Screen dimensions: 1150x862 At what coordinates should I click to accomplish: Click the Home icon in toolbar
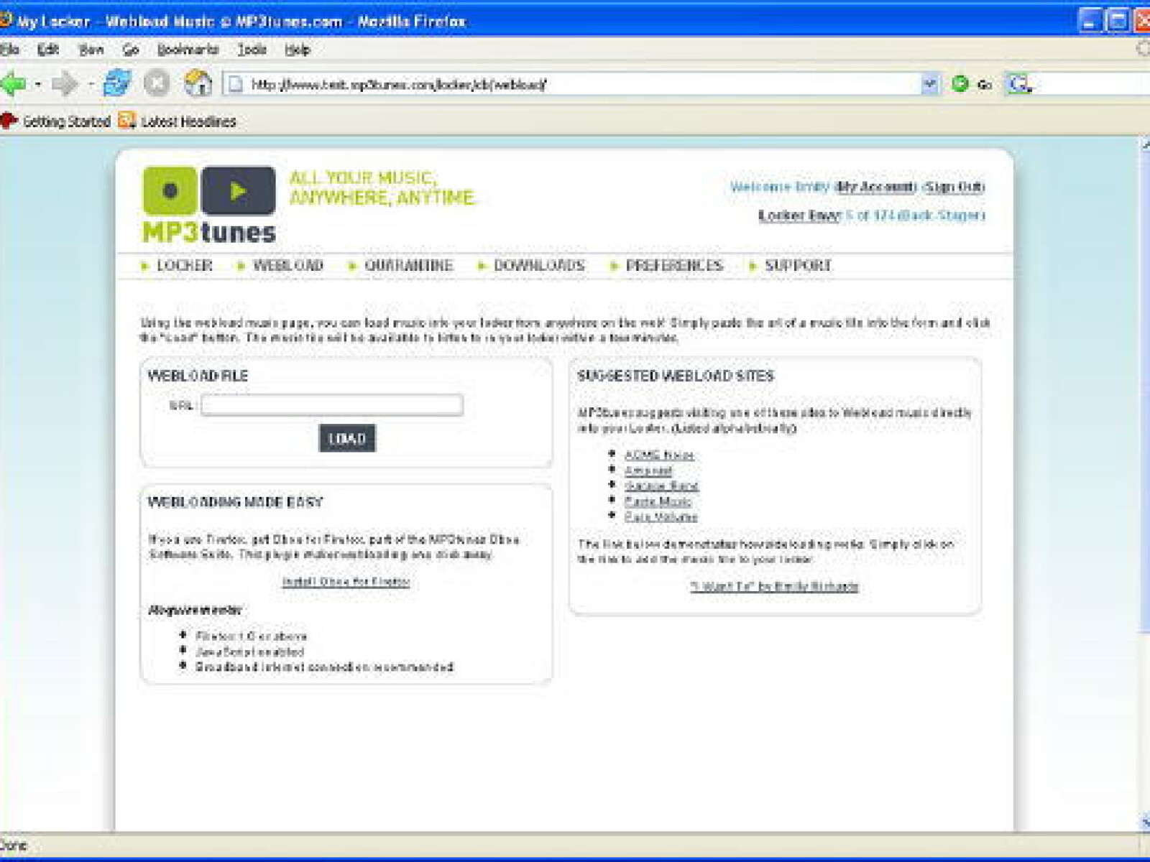point(198,84)
